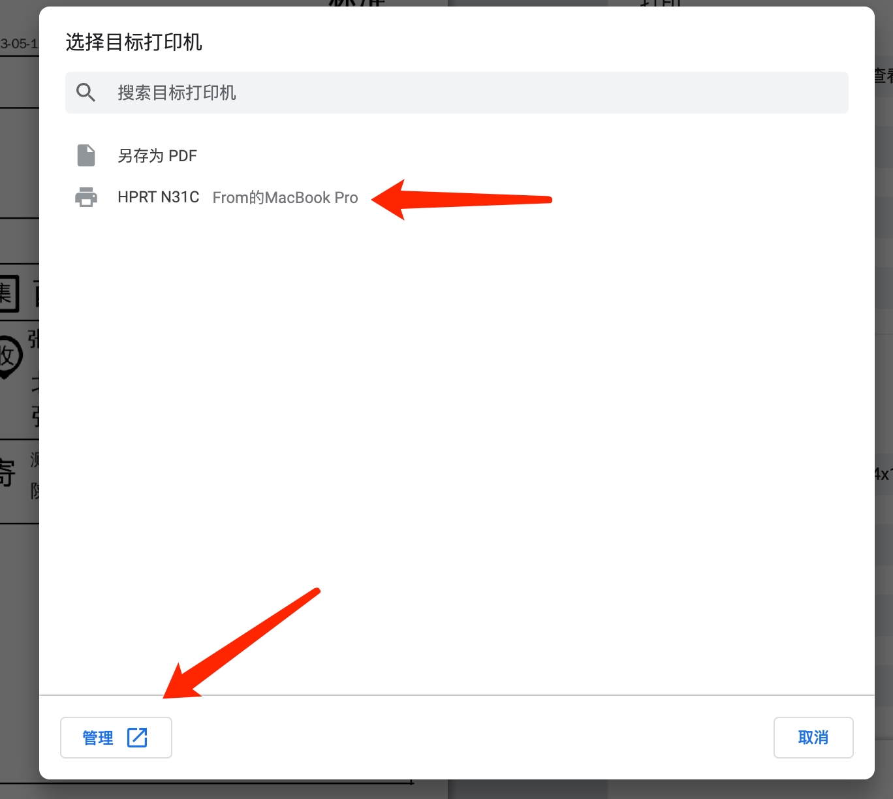The width and height of the screenshot is (893, 799).
Task: Click the external-link icon in 管理
Action: [x=137, y=738]
